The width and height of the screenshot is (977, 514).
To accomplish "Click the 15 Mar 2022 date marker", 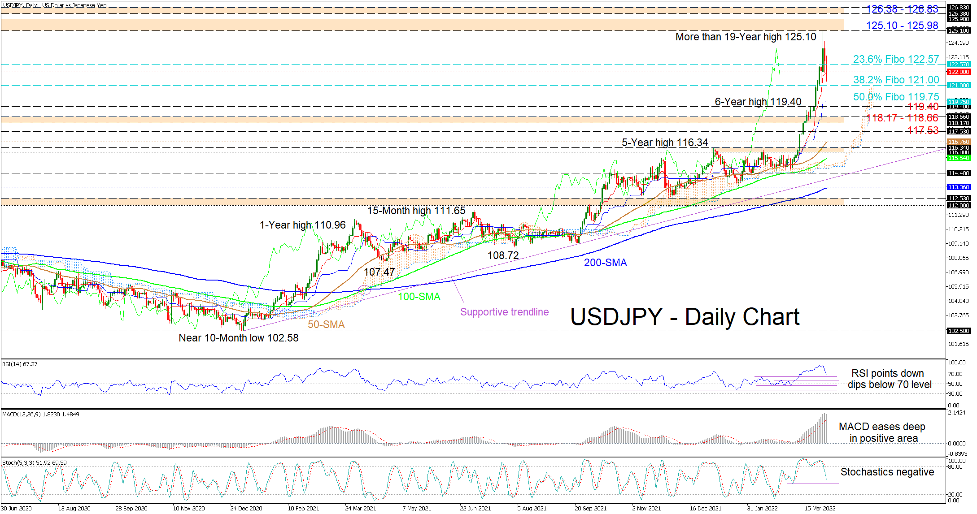I will tap(820, 508).
